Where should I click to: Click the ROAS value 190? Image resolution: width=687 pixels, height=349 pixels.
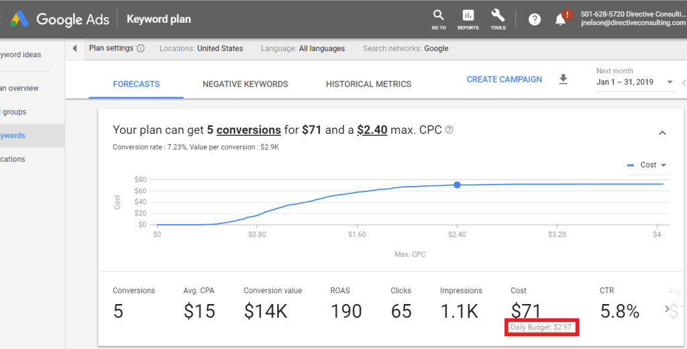346,311
